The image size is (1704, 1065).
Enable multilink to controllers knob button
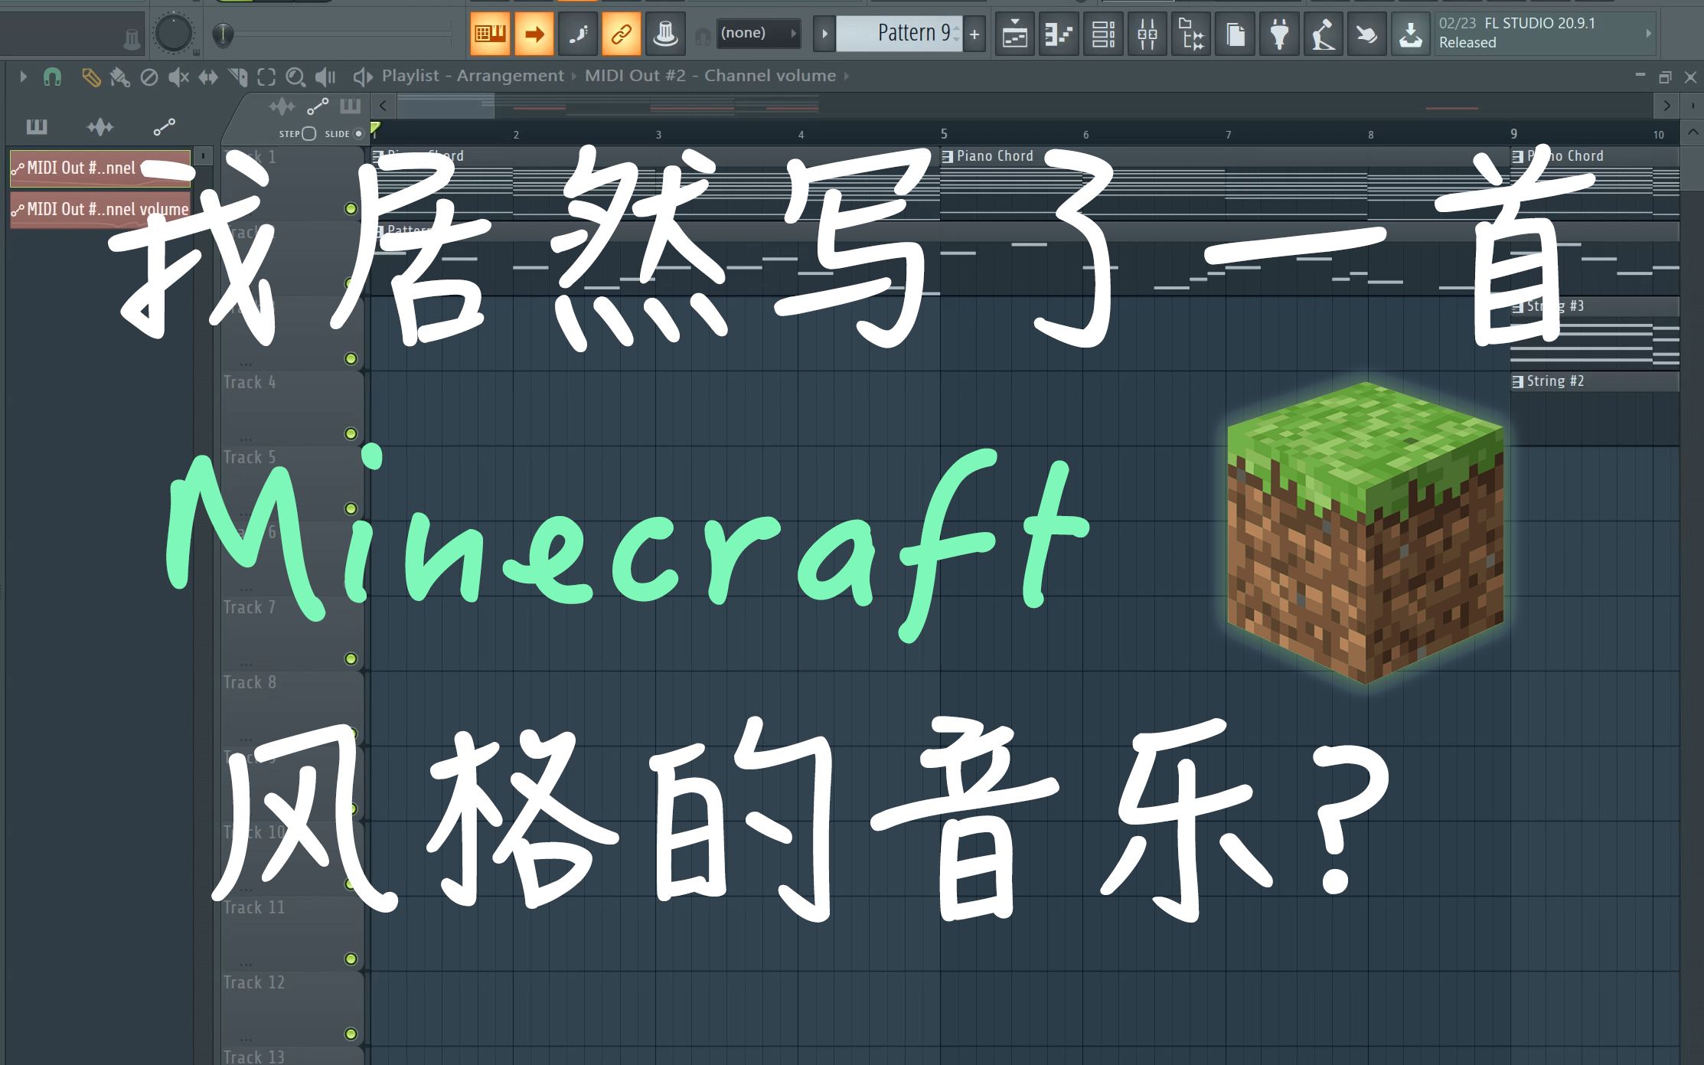click(665, 34)
